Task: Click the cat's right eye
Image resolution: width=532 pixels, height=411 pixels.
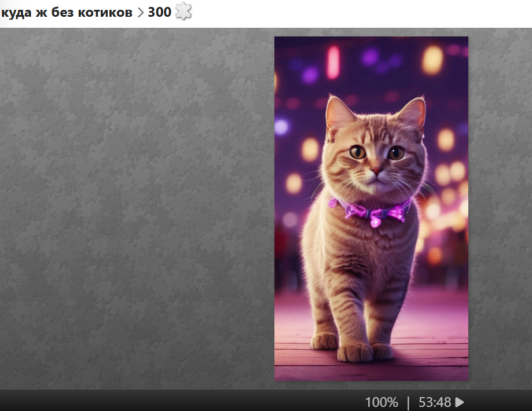Action: [396, 153]
